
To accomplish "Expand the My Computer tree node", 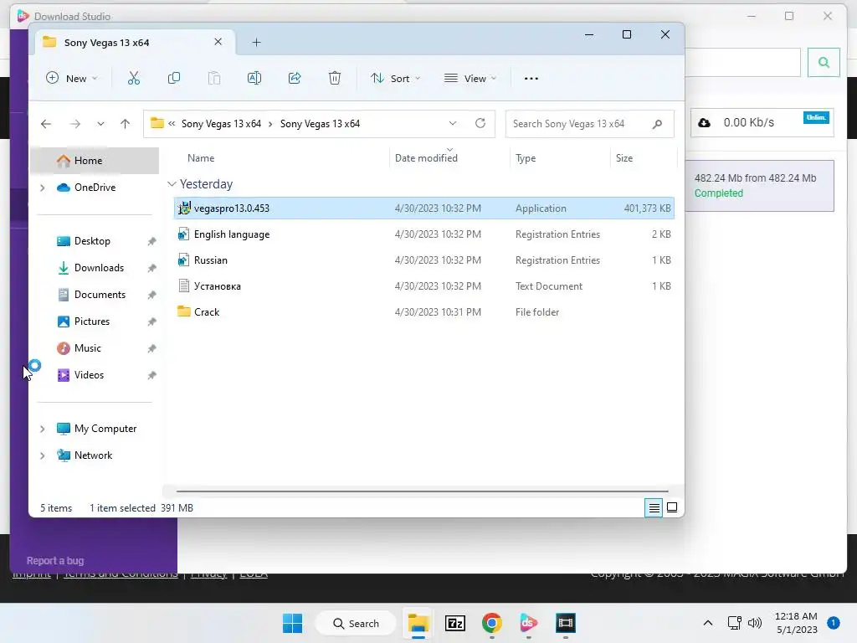I will click(42, 429).
